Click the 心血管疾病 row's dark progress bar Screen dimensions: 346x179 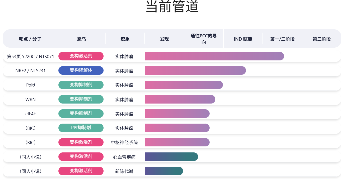[171, 157]
